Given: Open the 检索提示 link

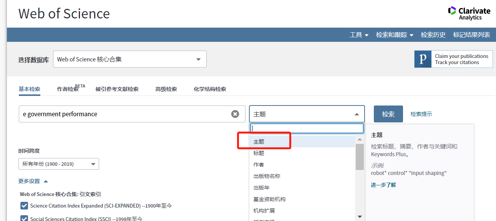Looking at the screenshot, I should click(421, 114).
